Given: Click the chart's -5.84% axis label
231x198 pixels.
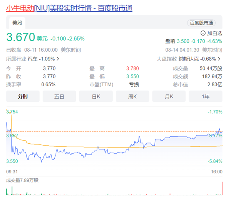Looking at the screenshot, I should coord(215,161).
